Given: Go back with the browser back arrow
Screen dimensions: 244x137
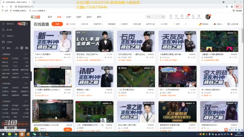Looking at the screenshot, I should tap(3, 6).
